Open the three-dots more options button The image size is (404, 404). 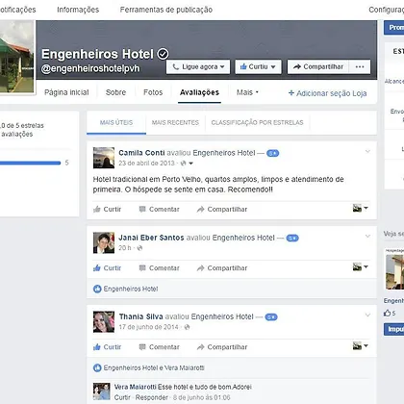pyautogui.click(x=360, y=66)
